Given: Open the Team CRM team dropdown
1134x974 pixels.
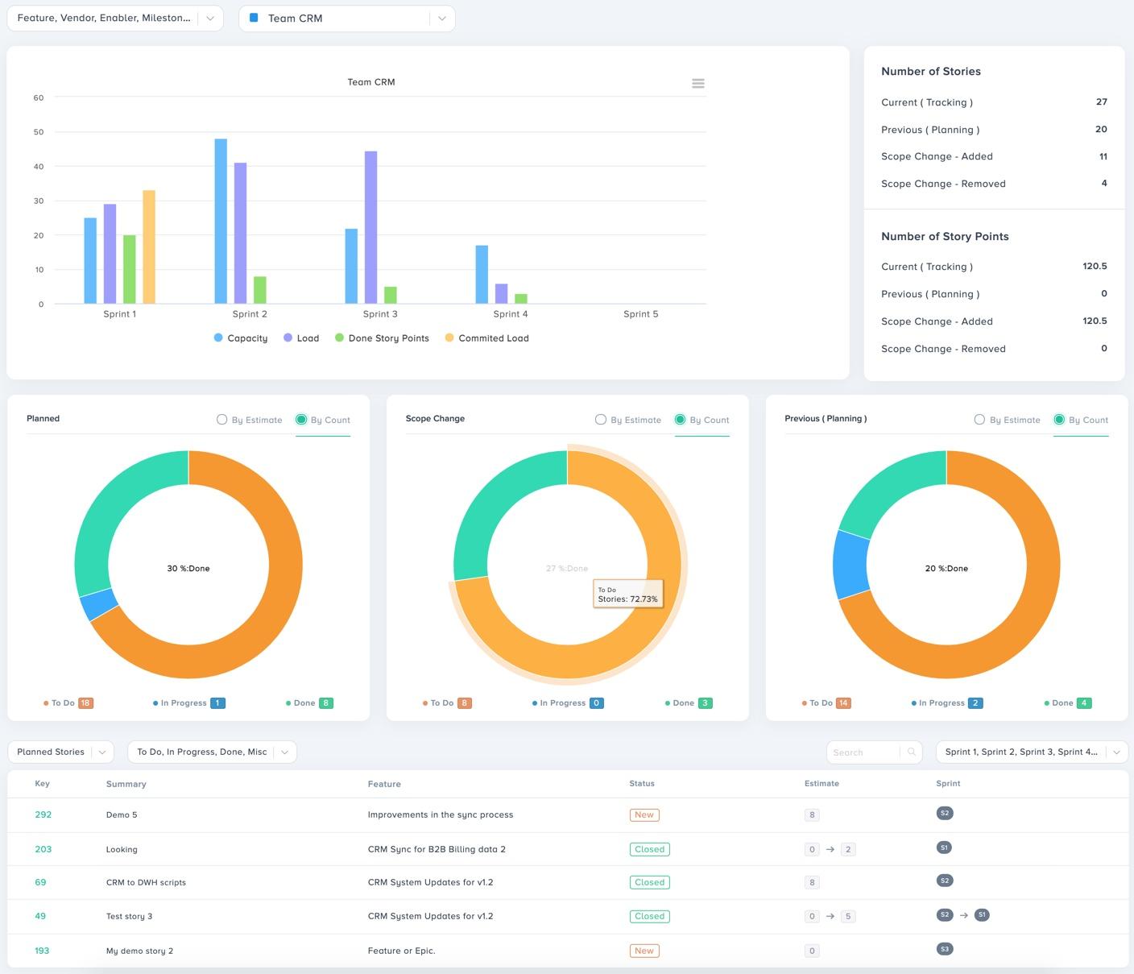Looking at the screenshot, I should pyautogui.click(x=347, y=18).
